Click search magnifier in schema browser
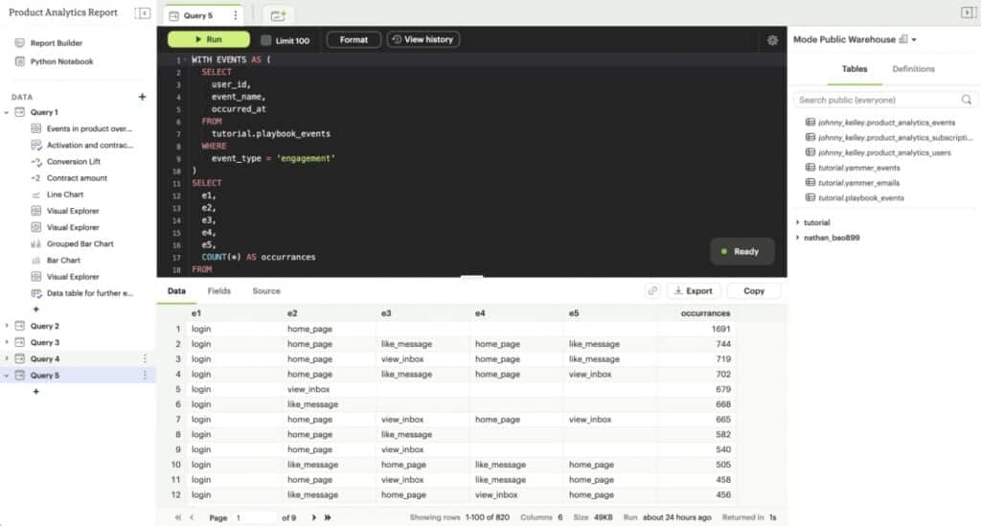981x526 pixels. coord(967,100)
